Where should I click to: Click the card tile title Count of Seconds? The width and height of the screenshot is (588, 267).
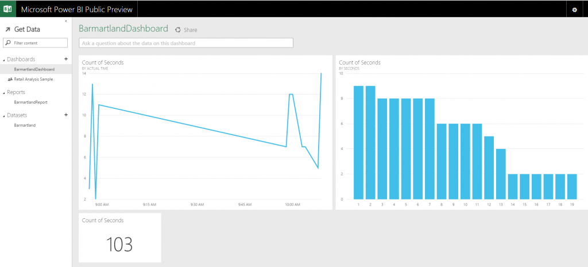click(x=103, y=220)
